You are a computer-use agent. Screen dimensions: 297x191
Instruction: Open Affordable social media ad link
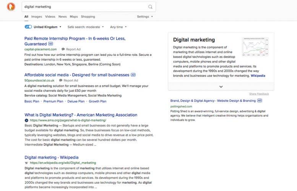coord(77,75)
